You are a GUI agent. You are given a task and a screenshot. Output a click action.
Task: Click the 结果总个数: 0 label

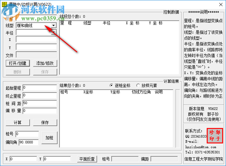72,85
